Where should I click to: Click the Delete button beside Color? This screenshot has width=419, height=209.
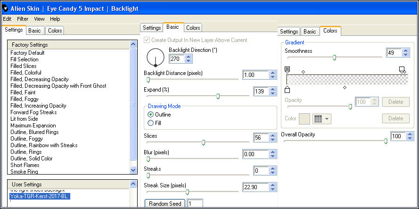click(x=396, y=118)
